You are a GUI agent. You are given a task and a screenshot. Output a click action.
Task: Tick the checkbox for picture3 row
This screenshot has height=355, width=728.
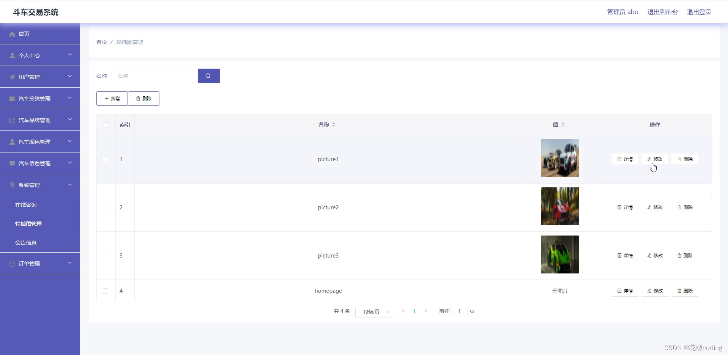(x=106, y=256)
